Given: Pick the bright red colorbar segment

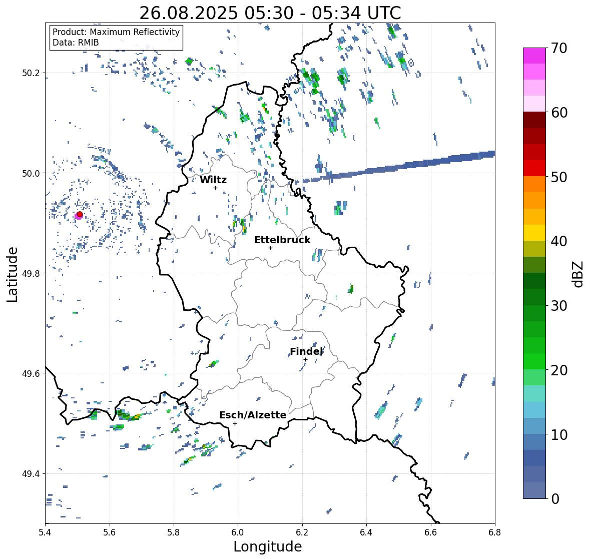Looking at the screenshot, I should pyautogui.click(x=534, y=168).
